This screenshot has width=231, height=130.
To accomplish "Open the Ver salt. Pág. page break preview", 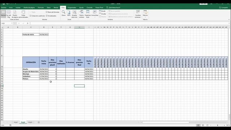I will (9, 14).
